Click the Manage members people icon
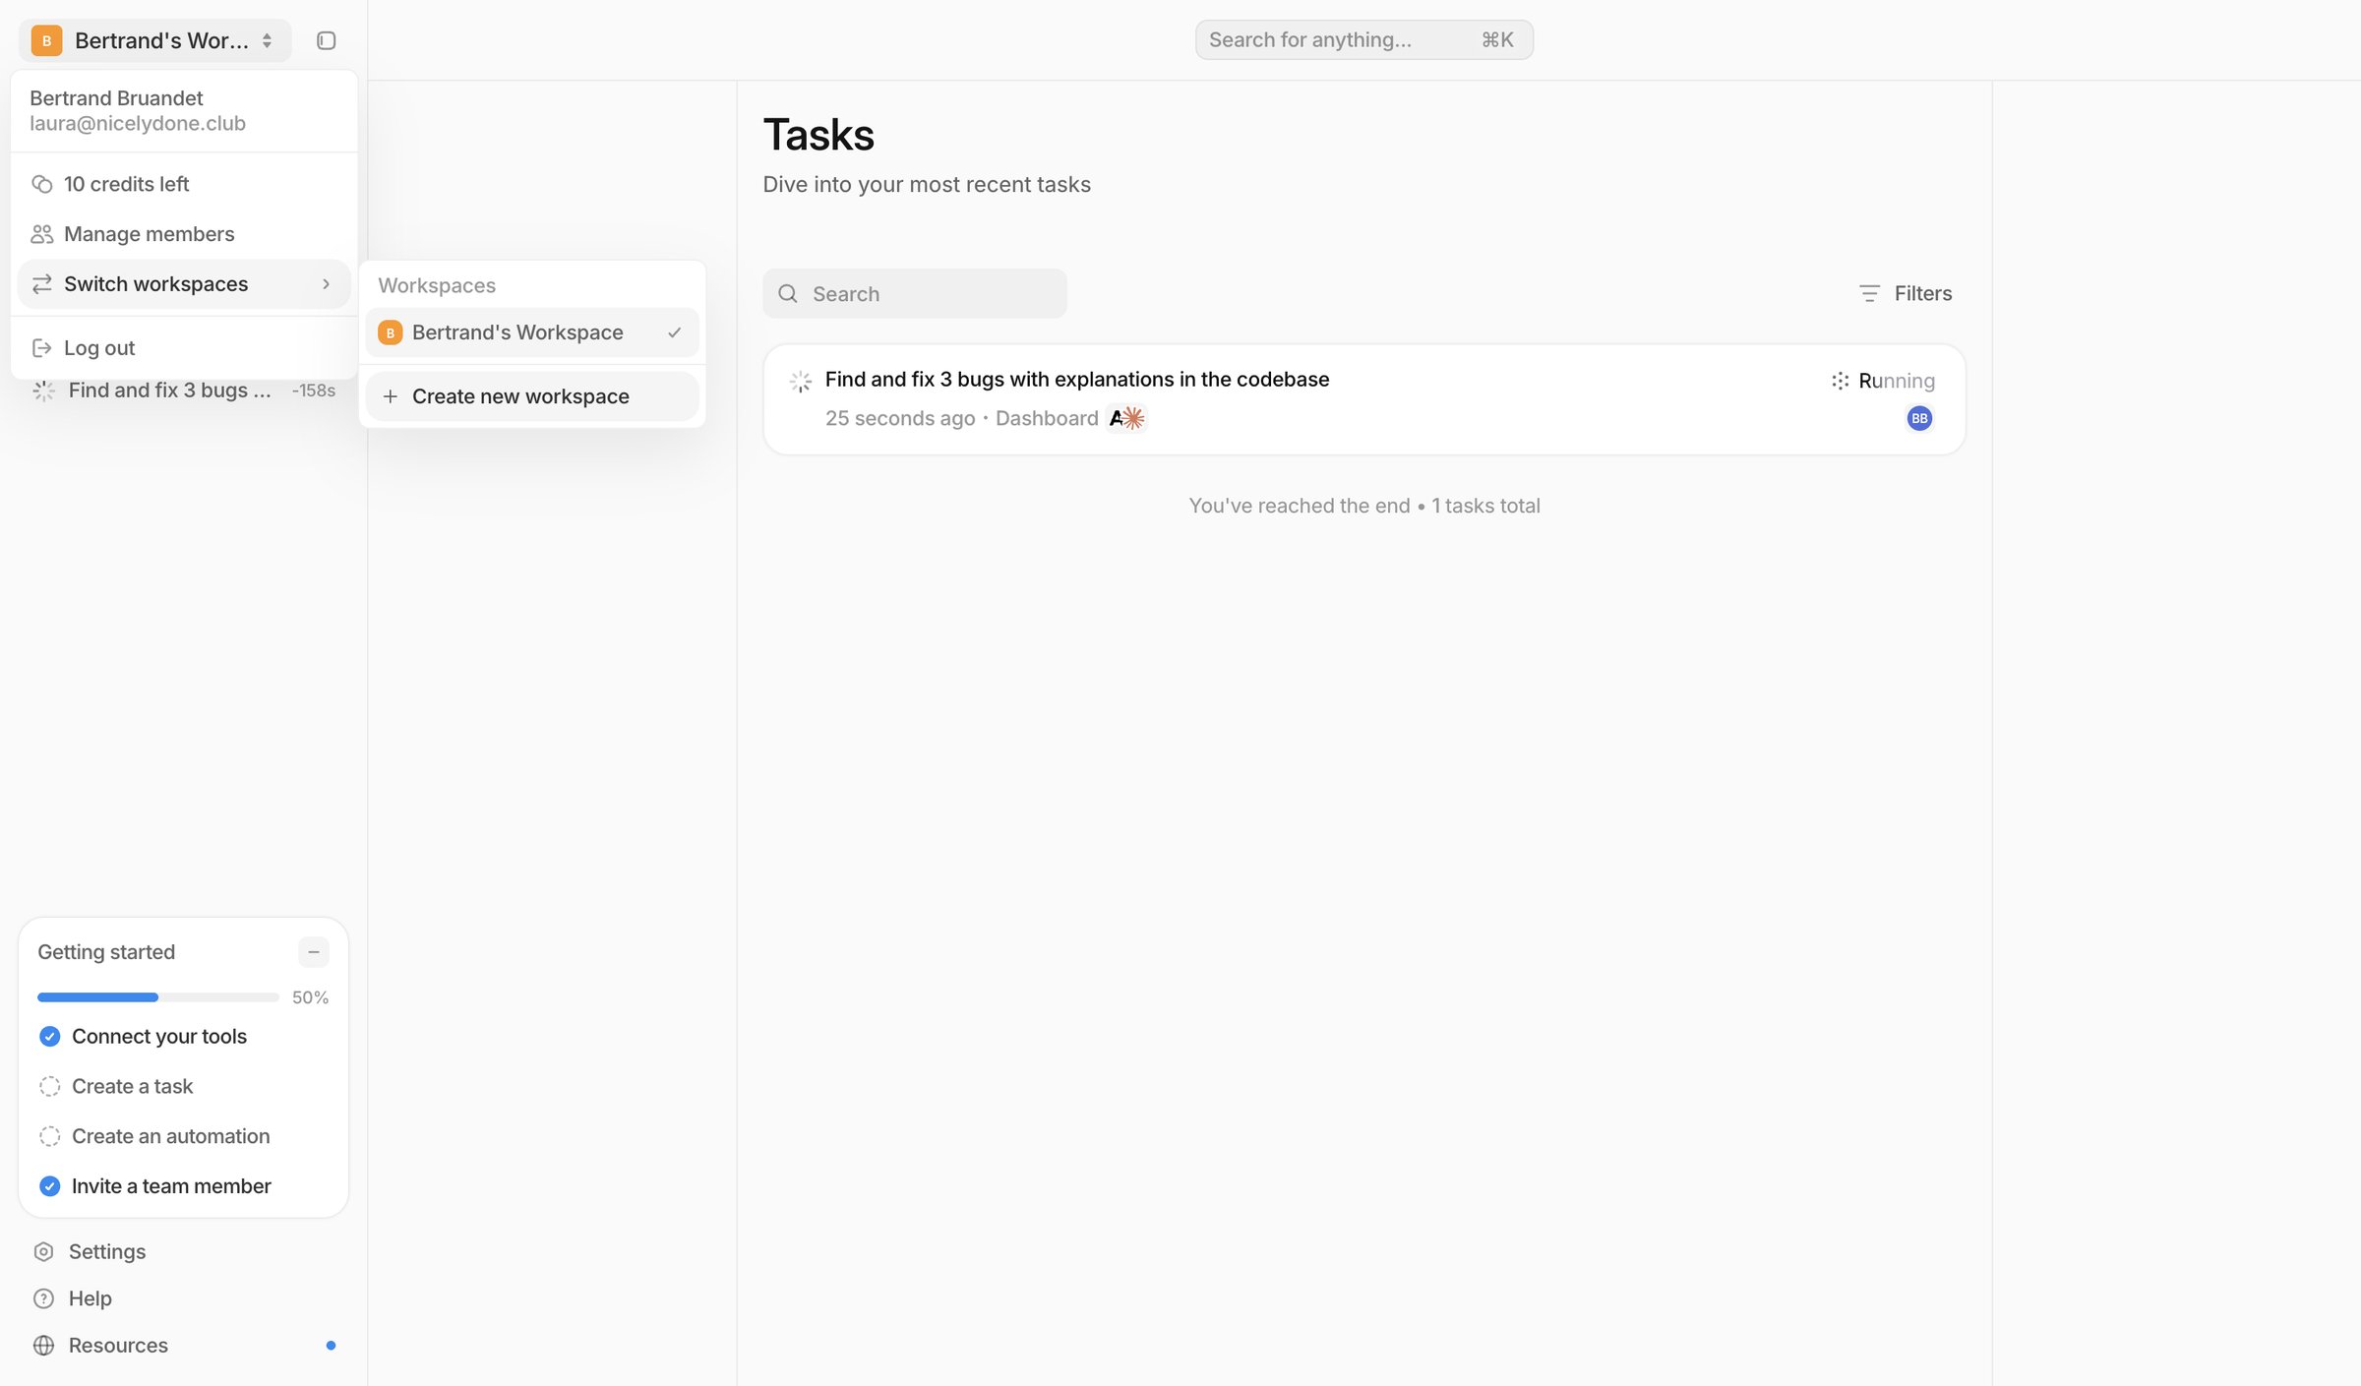The height and width of the screenshot is (1386, 2361). [x=41, y=234]
